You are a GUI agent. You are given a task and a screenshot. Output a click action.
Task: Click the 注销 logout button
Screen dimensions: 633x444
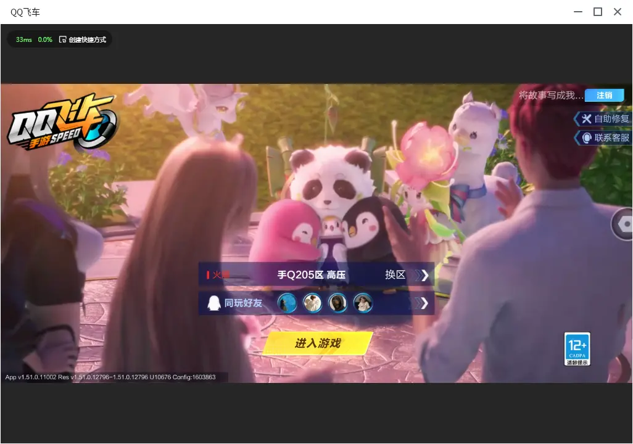point(605,95)
